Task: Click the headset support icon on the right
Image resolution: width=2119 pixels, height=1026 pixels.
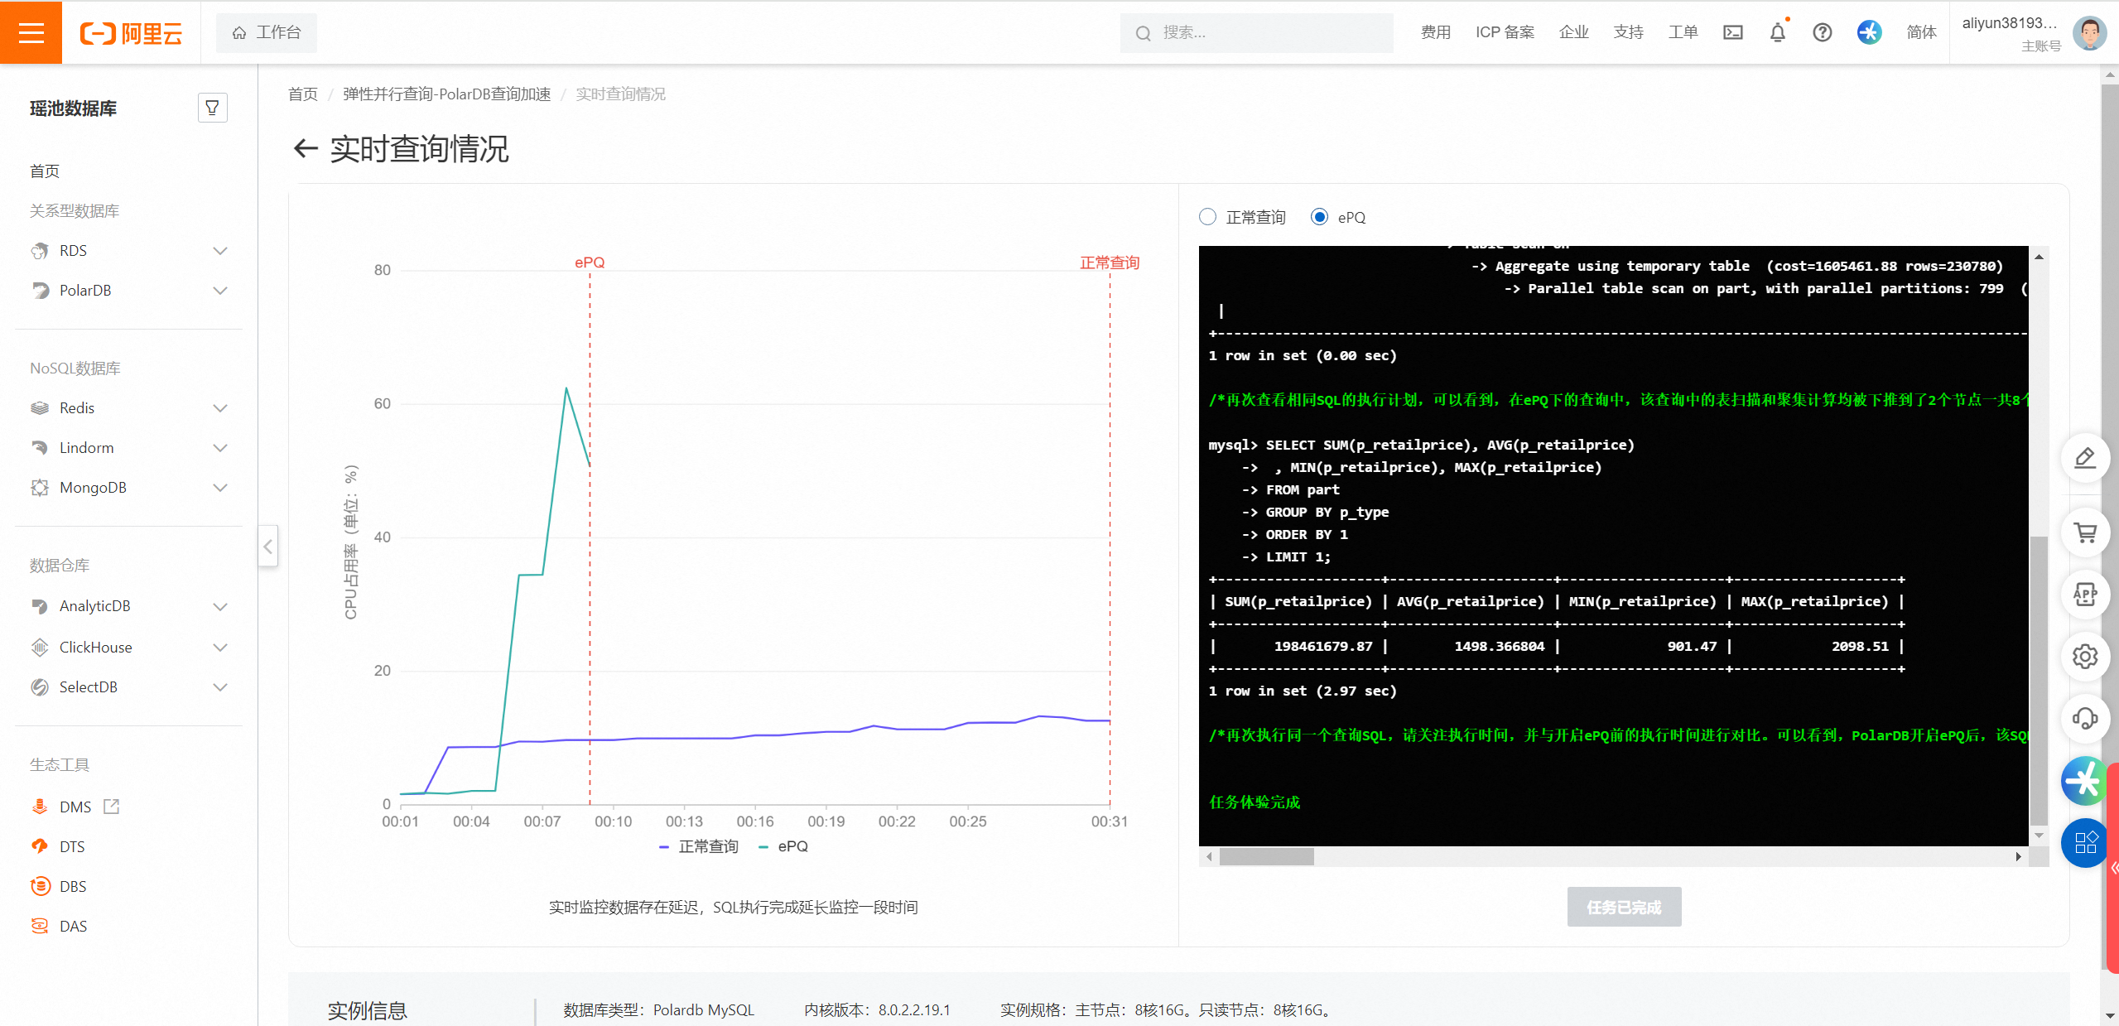Action: (x=2085, y=719)
